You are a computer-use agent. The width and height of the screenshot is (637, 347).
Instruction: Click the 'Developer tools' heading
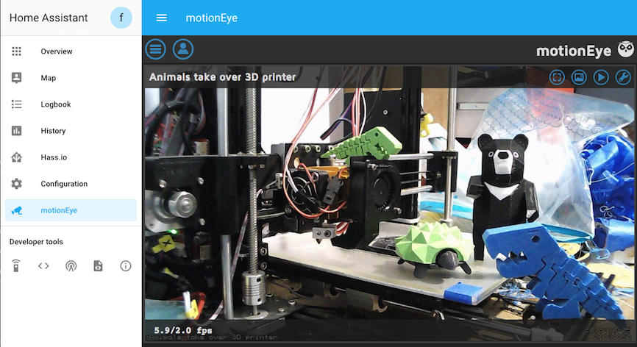[36, 242]
